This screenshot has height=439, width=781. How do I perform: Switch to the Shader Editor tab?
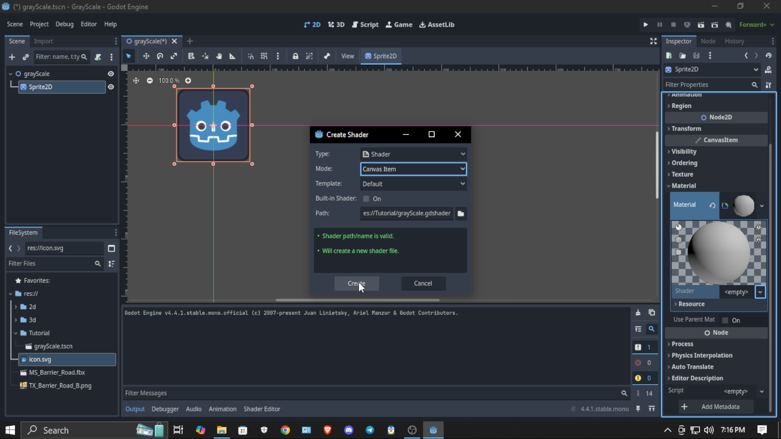(x=262, y=409)
